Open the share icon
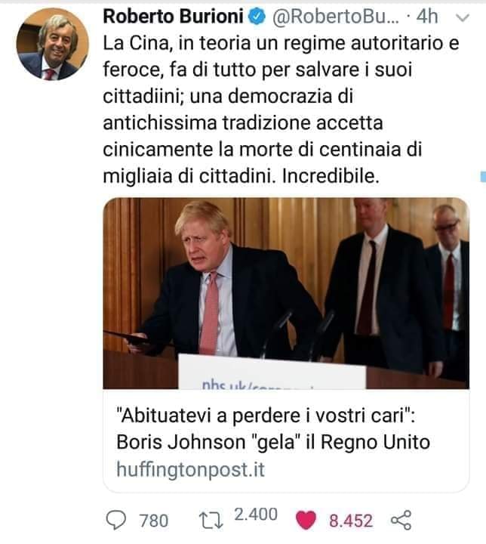 [401, 520]
